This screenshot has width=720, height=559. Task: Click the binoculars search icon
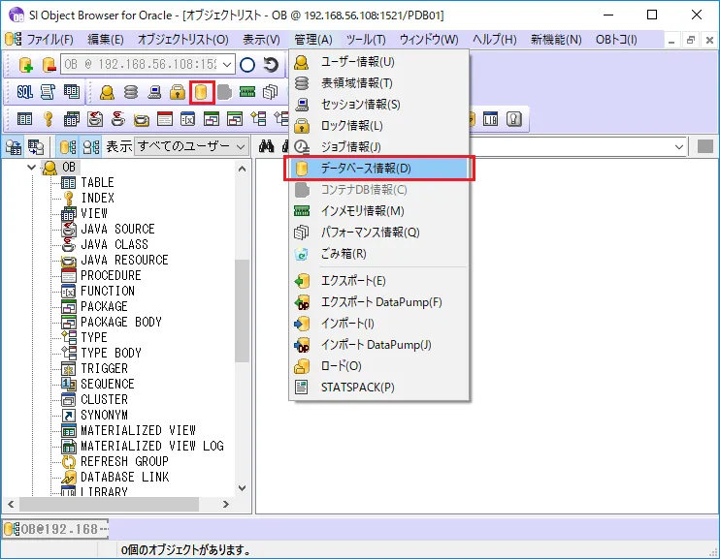pos(266,146)
